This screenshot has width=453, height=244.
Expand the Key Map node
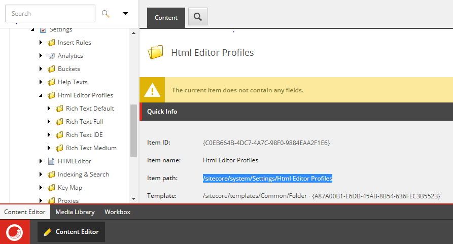tap(41, 187)
